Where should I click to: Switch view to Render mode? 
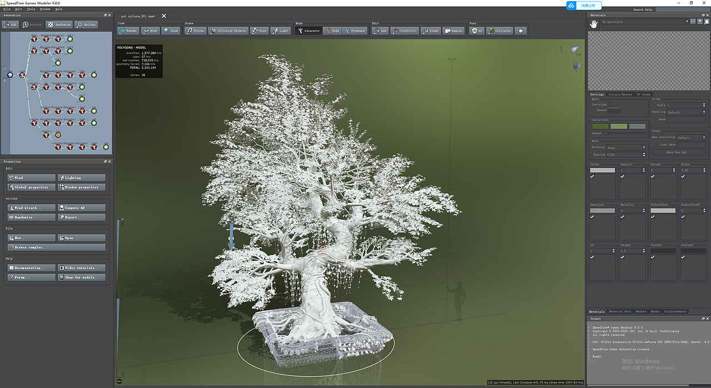point(128,31)
